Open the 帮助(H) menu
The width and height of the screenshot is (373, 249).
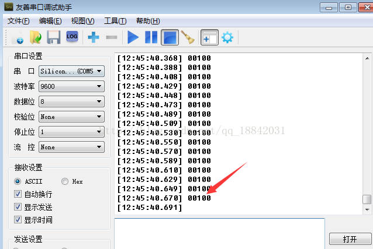click(x=148, y=21)
